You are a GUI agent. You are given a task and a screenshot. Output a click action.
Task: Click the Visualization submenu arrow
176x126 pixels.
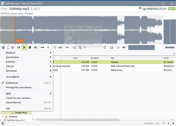click(x=51, y=57)
